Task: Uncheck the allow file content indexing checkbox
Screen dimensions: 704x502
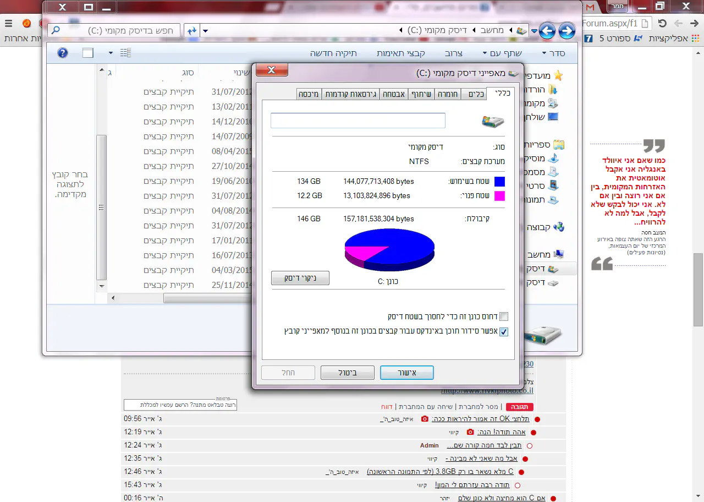Action: 504,331
